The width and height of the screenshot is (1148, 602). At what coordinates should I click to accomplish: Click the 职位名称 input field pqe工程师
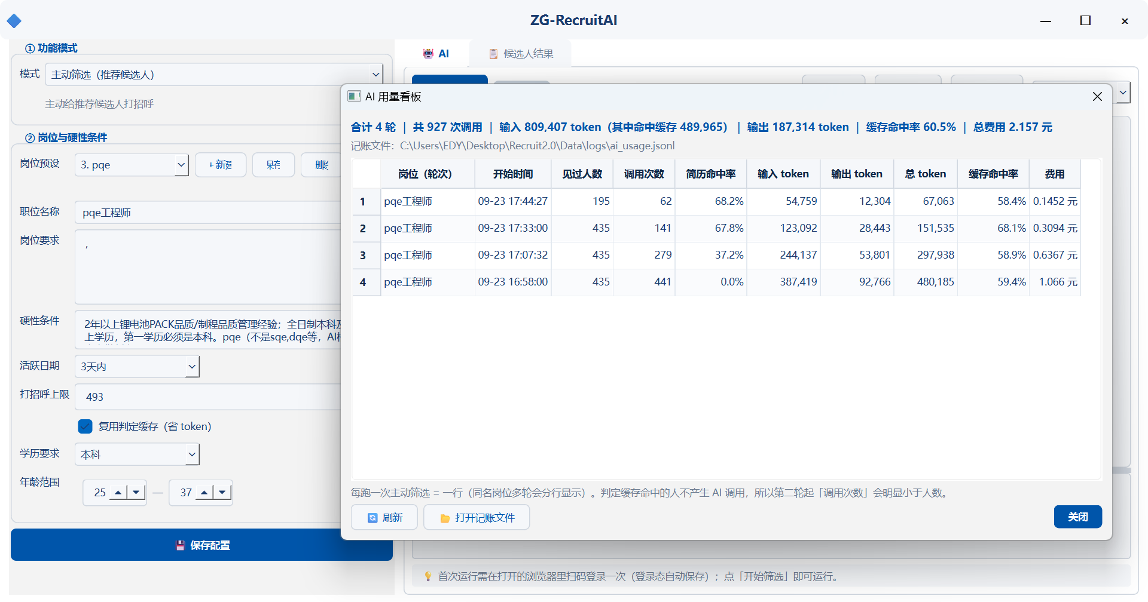(x=207, y=213)
